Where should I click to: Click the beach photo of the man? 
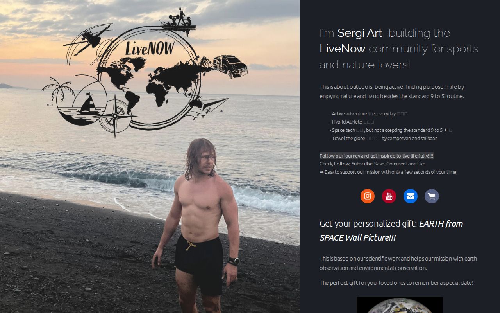point(150,156)
